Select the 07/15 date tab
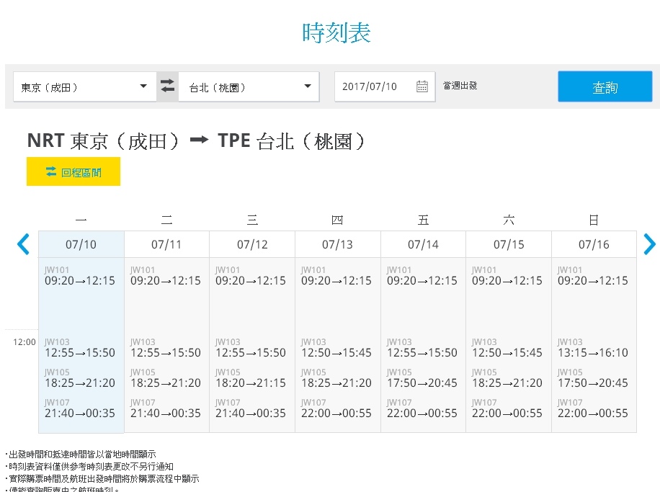Image resolution: width=660 pixels, height=492 pixels. [509, 244]
